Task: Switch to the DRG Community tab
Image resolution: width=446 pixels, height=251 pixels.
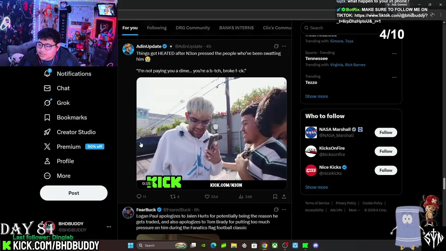Action: pos(193,28)
